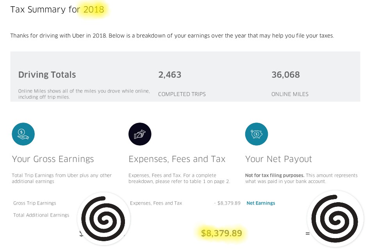Viewport: 371px width, 249px height.
Task: Click the COMPLETED TRIPS label
Action: coord(182,94)
